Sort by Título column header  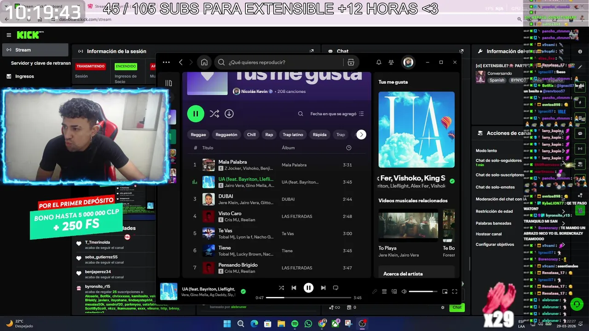208,148
